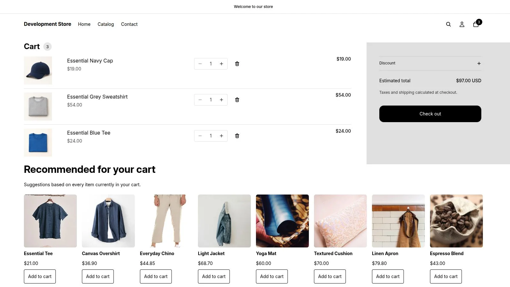Screen dimensions: 510x287
Task: Edit quantity field of Essential Blue Tee
Action: pyautogui.click(x=211, y=136)
